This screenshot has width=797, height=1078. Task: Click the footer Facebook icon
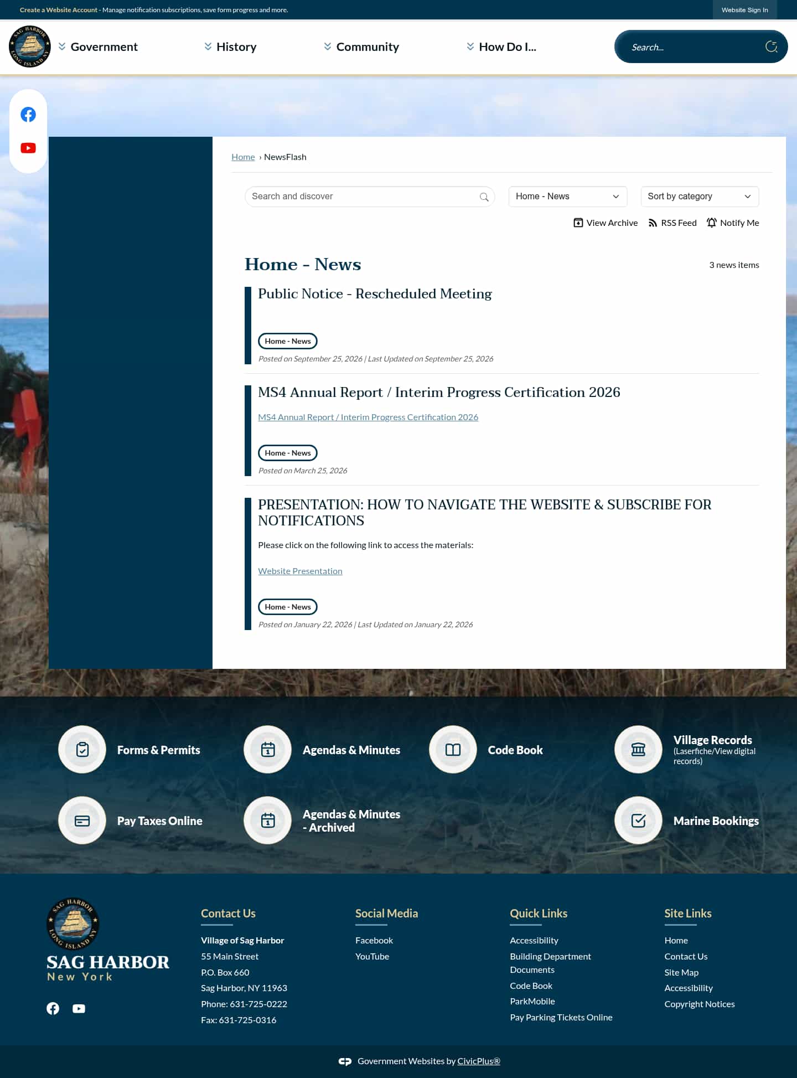[x=53, y=1008]
